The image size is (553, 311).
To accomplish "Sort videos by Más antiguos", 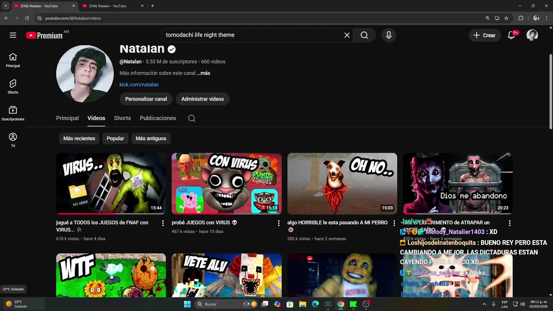I will click(151, 139).
